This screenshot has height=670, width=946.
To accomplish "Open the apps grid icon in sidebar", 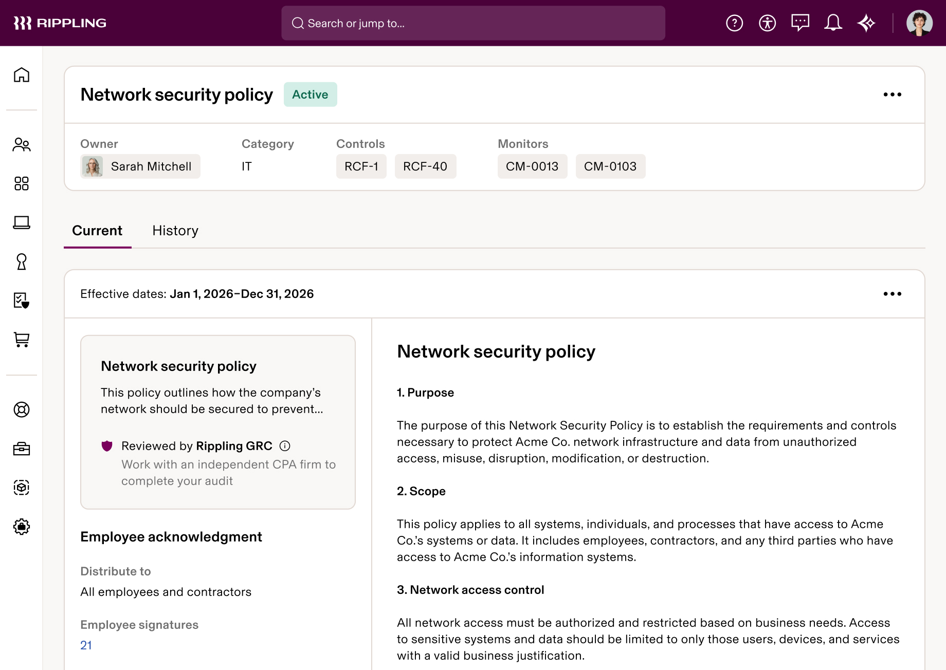I will coord(22,184).
